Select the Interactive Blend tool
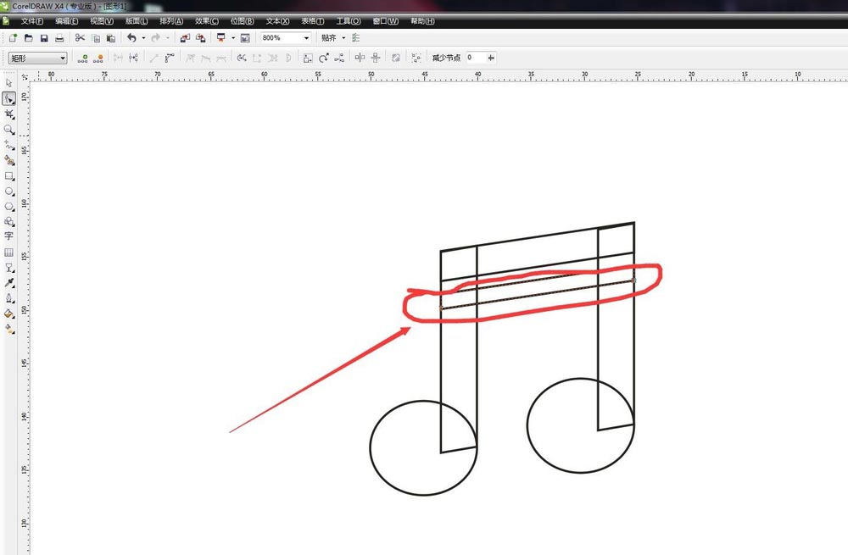The height and width of the screenshot is (555, 848). pos(8,268)
